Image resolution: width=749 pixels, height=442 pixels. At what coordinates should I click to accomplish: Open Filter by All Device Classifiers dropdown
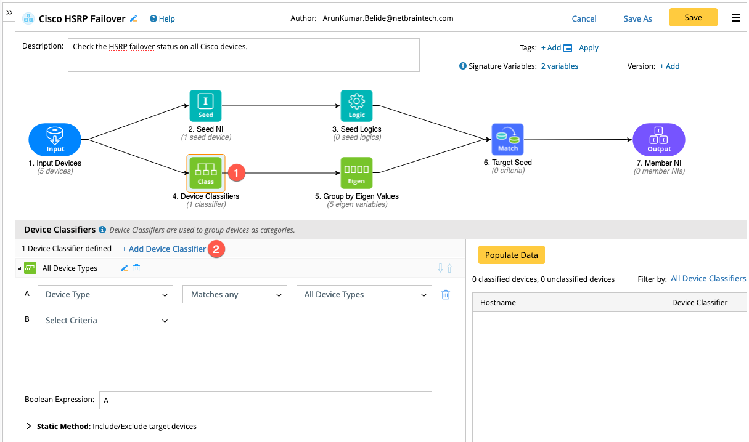[x=708, y=279]
